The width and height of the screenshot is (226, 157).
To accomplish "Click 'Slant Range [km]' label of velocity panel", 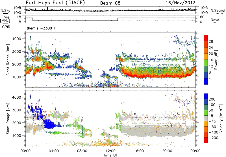I will [x=8, y=118].
